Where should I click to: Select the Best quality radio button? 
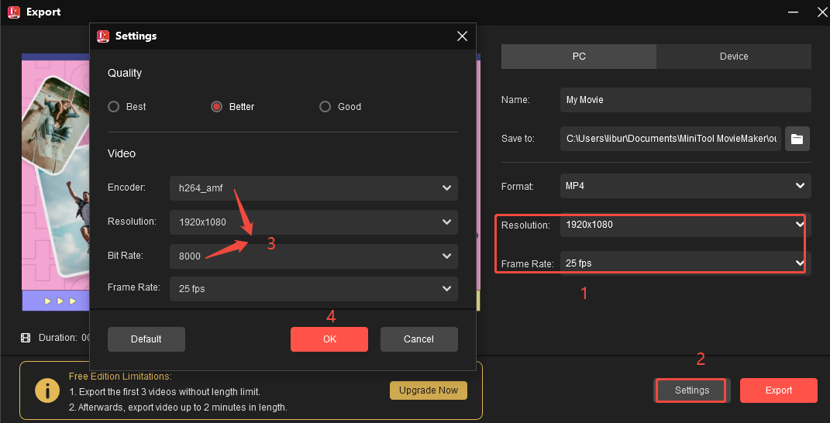(x=113, y=106)
